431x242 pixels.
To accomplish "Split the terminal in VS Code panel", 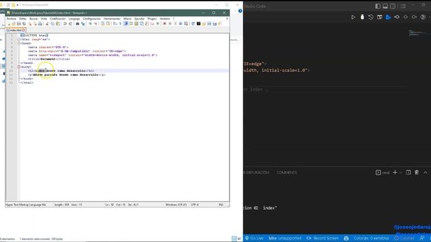I will (x=409, y=172).
